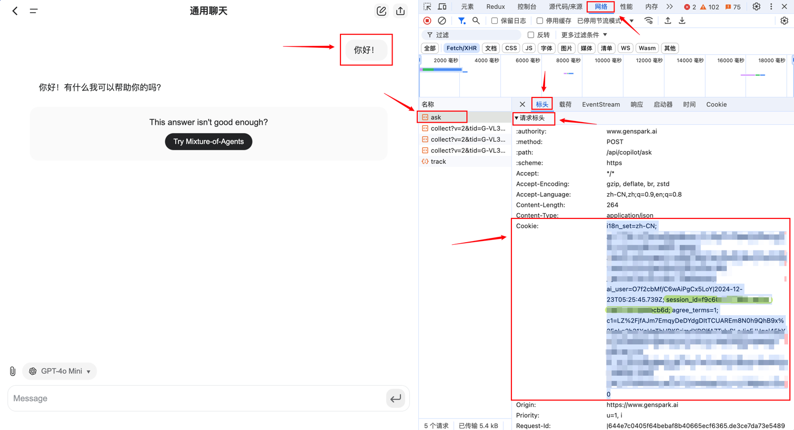Switch to the 源代码/来源 tab

[566, 7]
